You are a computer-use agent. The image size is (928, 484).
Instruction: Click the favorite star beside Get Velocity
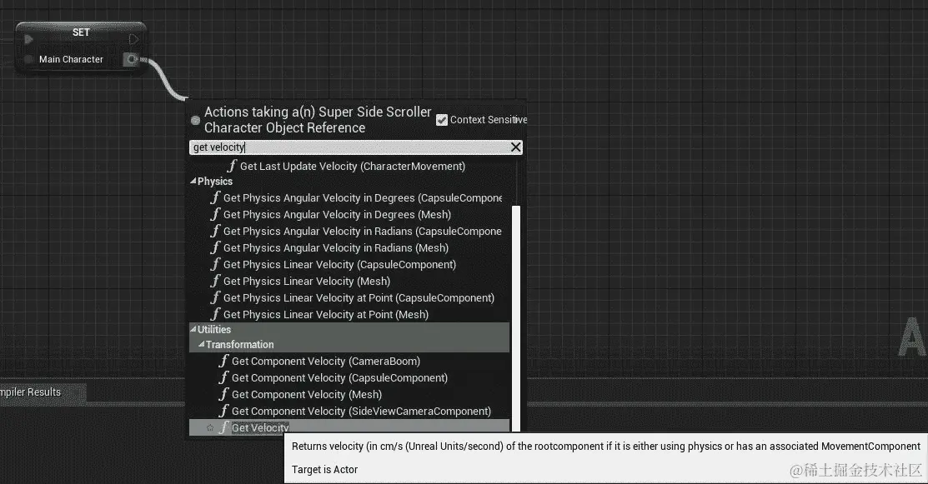pos(209,427)
